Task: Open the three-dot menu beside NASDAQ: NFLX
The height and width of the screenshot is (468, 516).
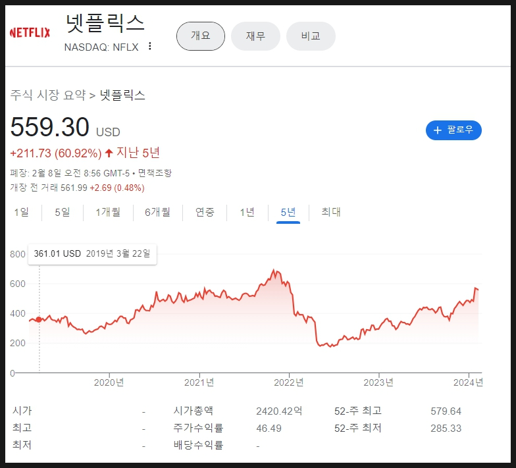Action: point(150,46)
